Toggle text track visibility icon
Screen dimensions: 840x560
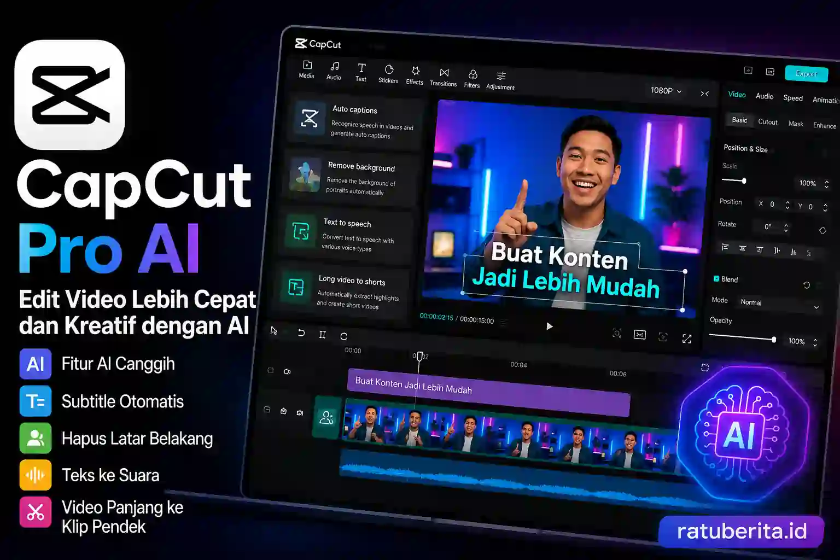287,371
